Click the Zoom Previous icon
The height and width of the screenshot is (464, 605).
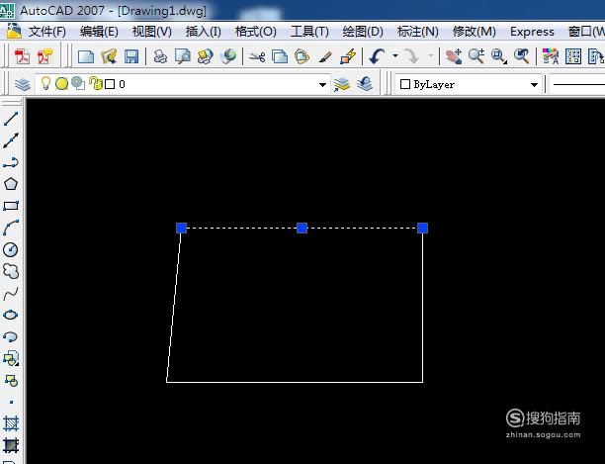[522, 56]
